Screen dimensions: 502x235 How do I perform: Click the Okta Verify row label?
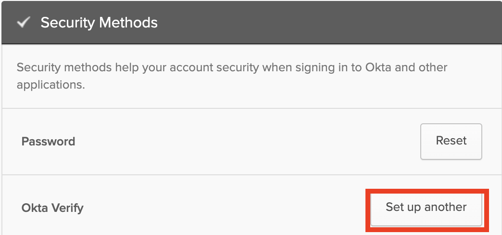pyautogui.click(x=52, y=209)
